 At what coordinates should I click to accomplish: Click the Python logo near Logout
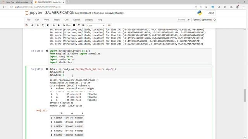pyautogui.click(x=200, y=13)
